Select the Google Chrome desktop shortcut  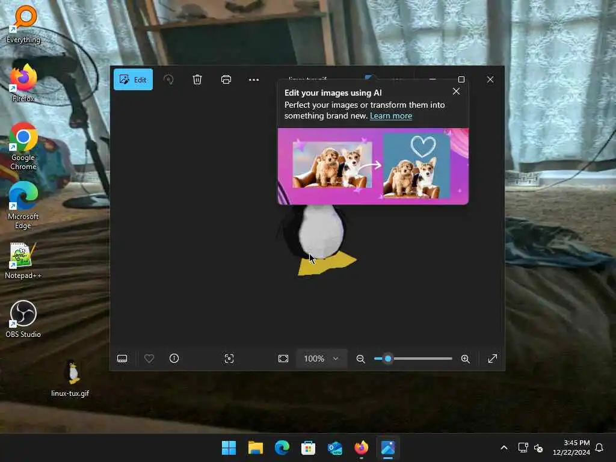23,146
